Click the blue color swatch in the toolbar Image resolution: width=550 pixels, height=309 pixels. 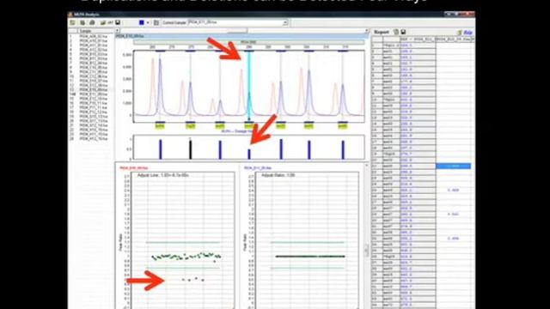tap(141, 23)
